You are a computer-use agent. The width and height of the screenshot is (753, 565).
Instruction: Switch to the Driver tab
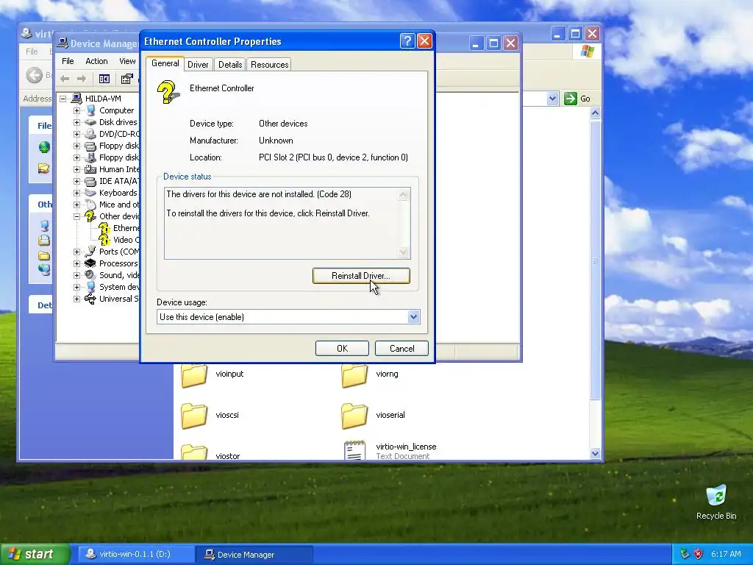[198, 65]
